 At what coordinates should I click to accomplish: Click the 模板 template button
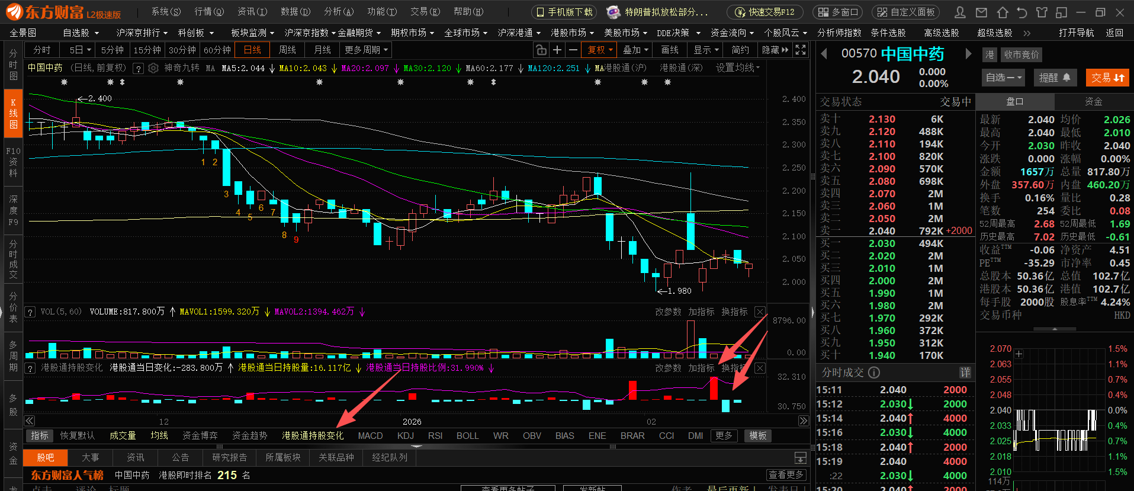758,436
